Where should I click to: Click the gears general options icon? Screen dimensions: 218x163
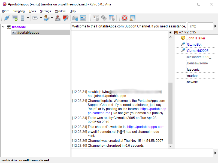104,18
